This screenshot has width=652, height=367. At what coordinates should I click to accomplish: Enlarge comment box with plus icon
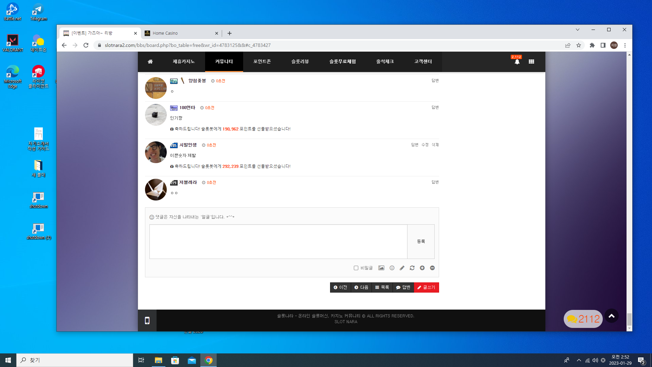coord(422,268)
